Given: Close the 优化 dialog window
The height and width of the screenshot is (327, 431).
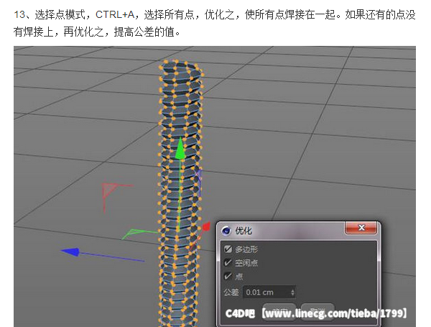Looking at the screenshot, I should pyautogui.click(x=361, y=229).
